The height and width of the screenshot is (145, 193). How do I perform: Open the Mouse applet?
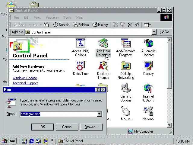[x=126, y=114]
